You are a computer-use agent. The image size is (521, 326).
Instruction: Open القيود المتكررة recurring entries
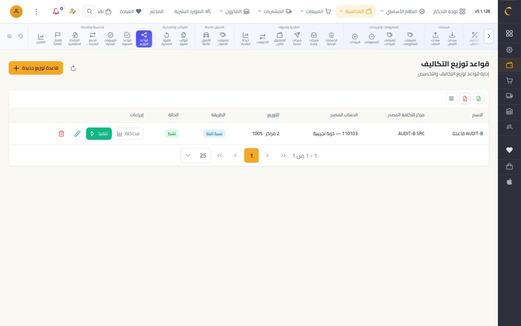coord(166,38)
